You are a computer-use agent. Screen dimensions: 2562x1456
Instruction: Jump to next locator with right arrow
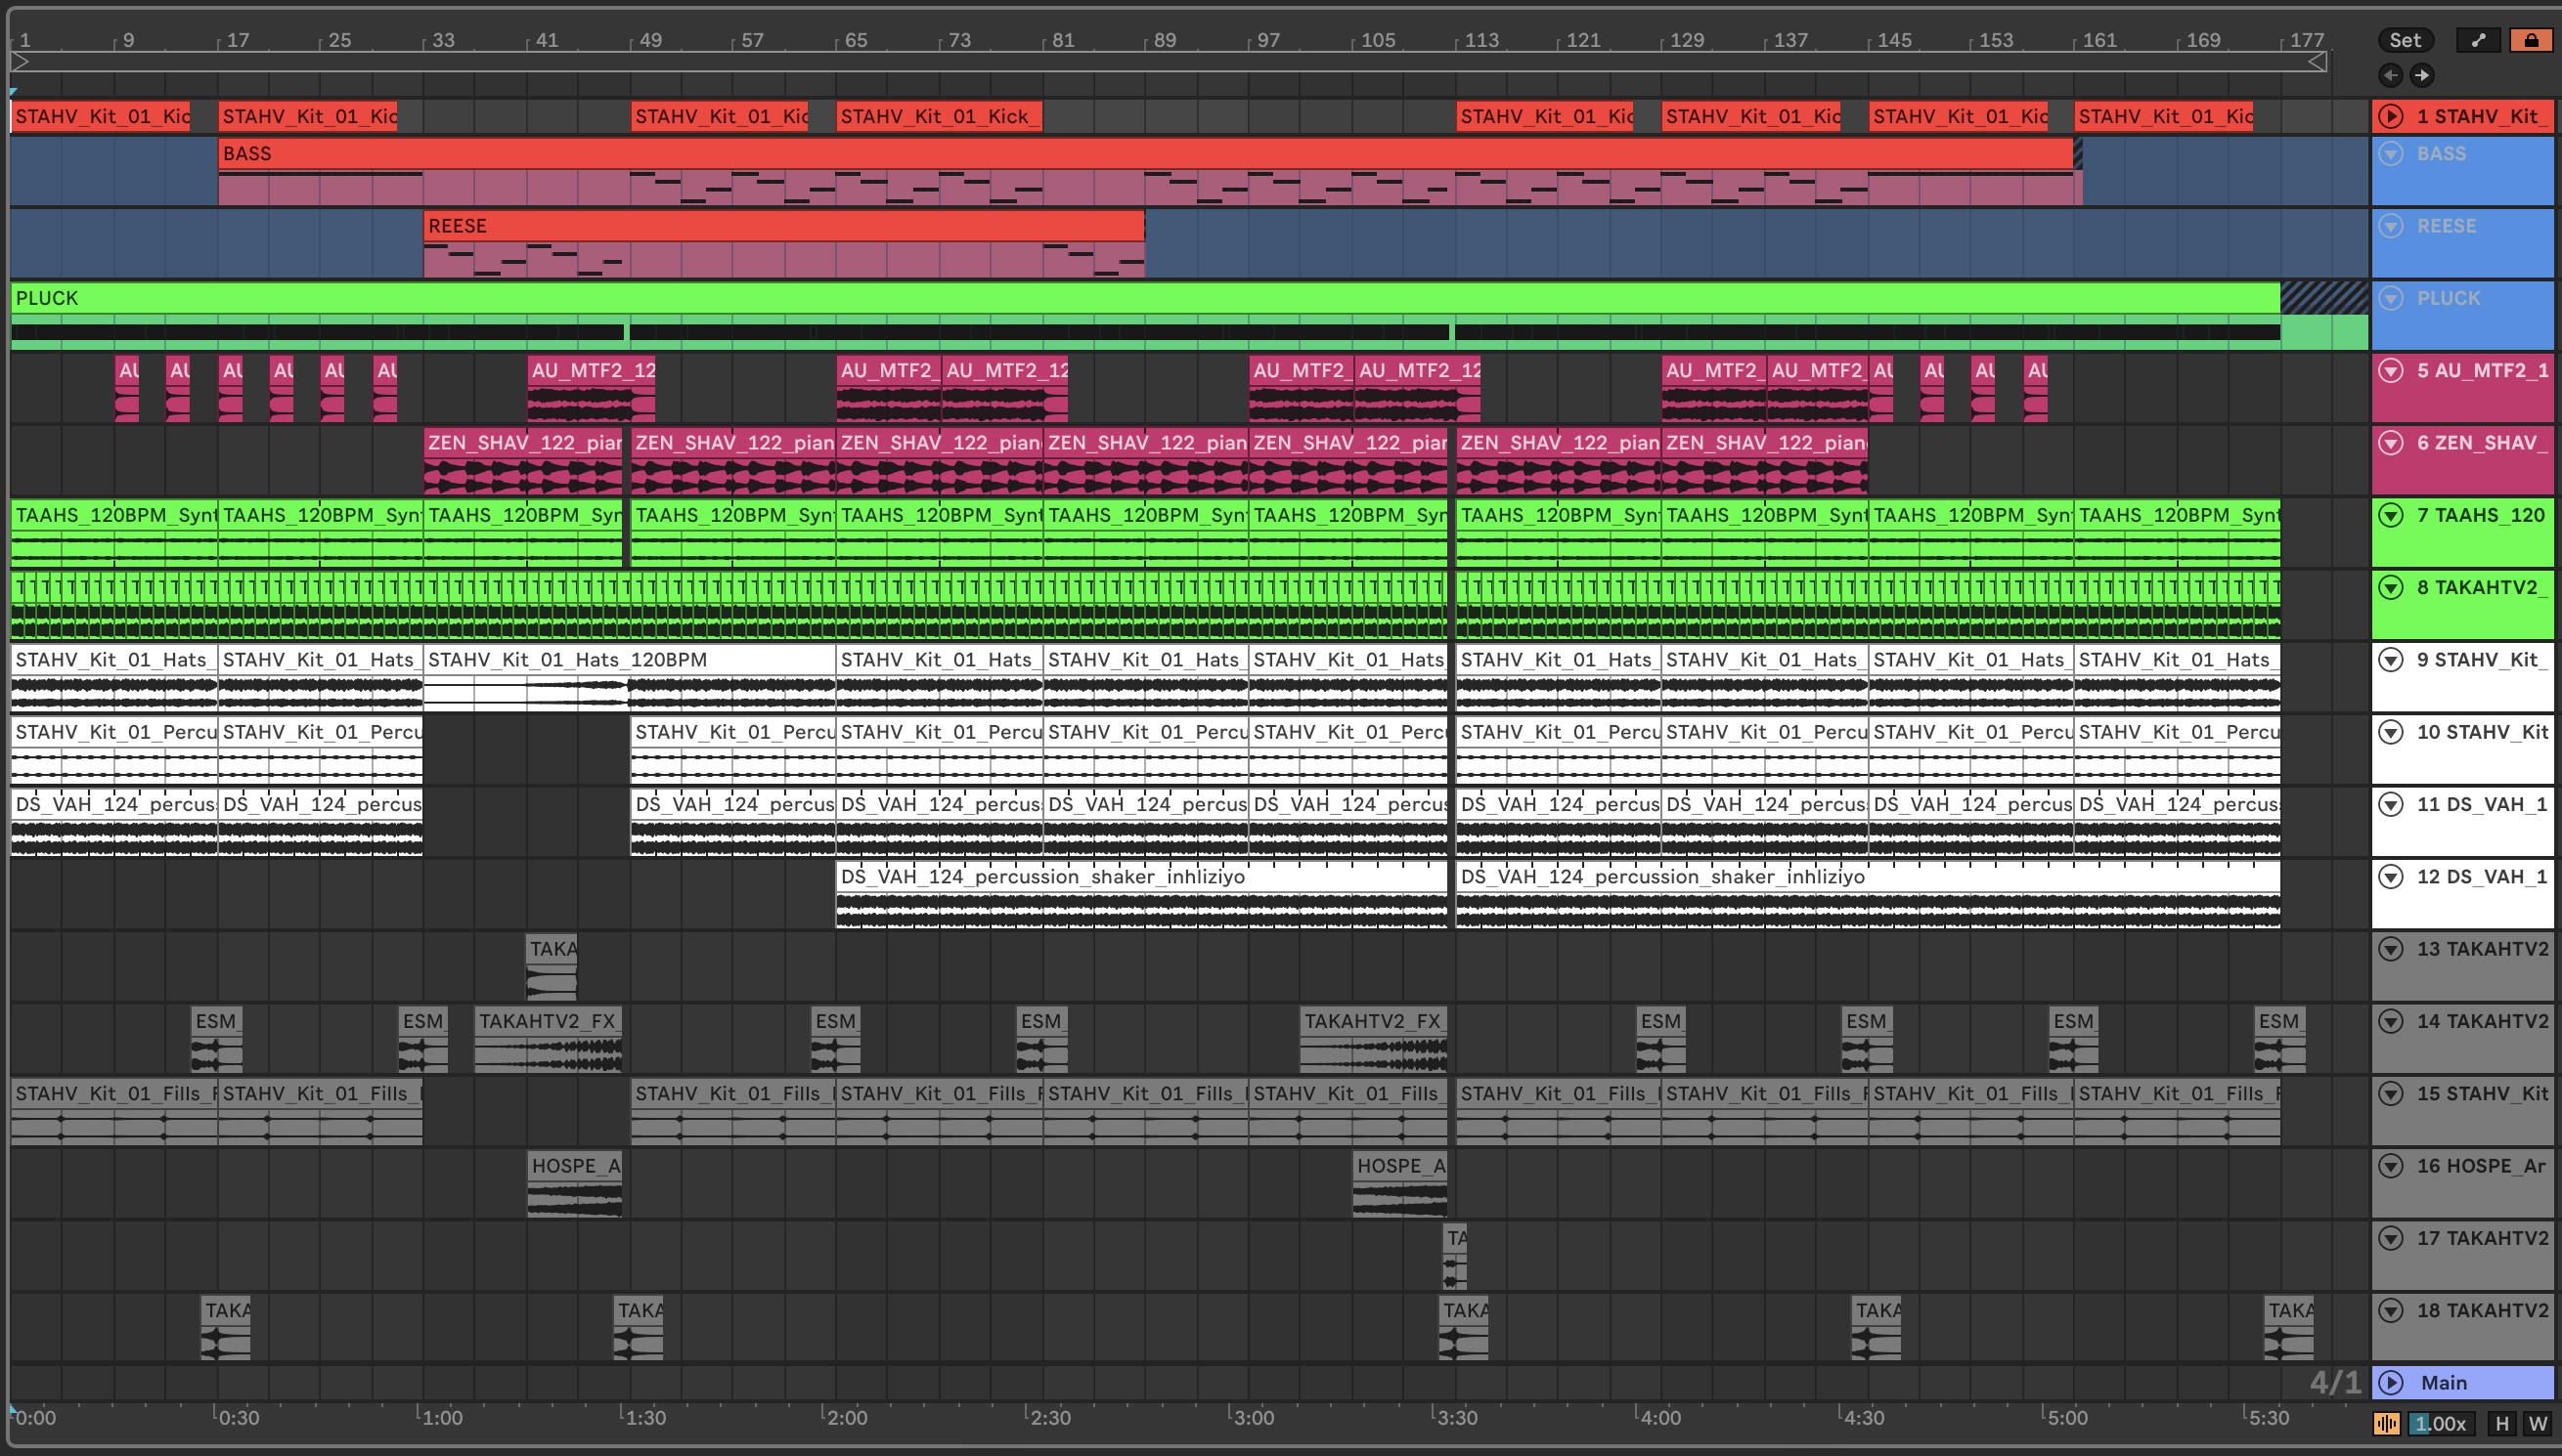(2422, 75)
